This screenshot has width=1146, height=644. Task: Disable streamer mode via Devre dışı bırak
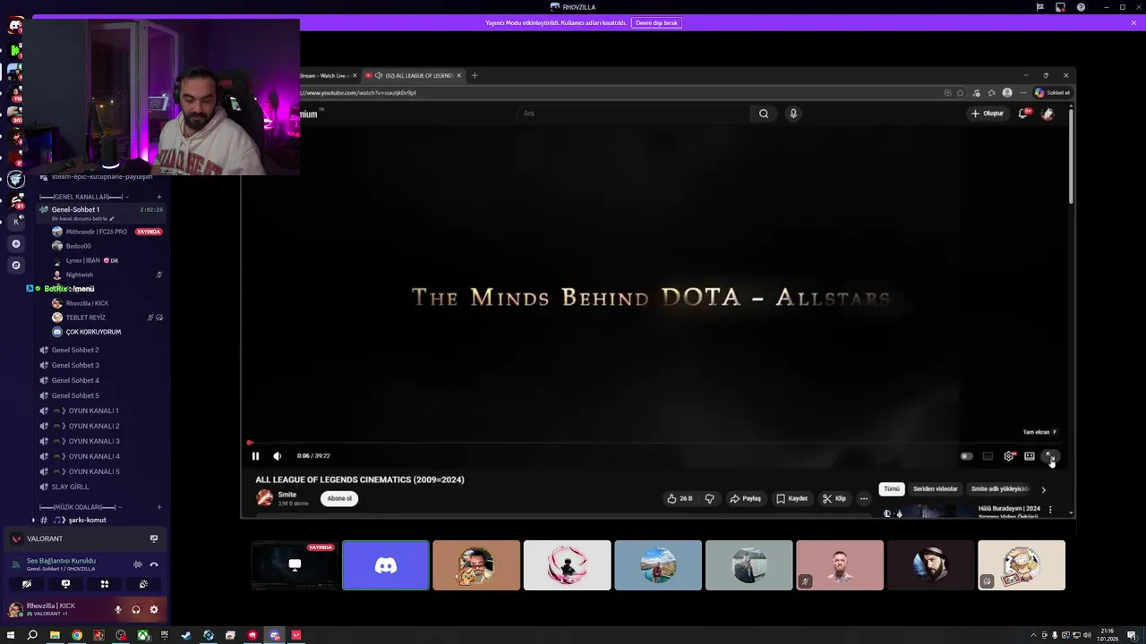[656, 22]
